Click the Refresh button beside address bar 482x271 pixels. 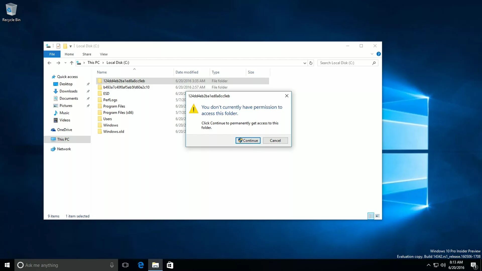click(311, 63)
